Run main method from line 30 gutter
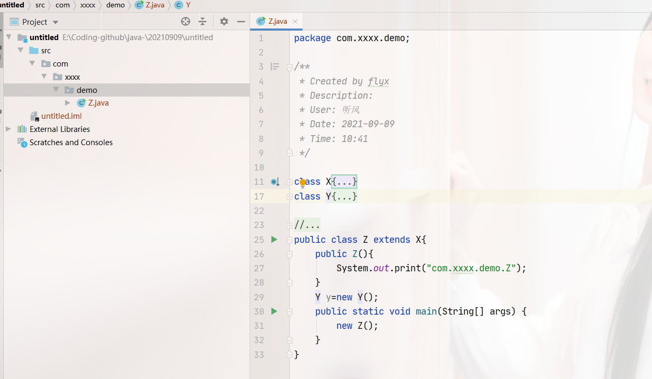The height and width of the screenshot is (379, 652). click(x=274, y=311)
